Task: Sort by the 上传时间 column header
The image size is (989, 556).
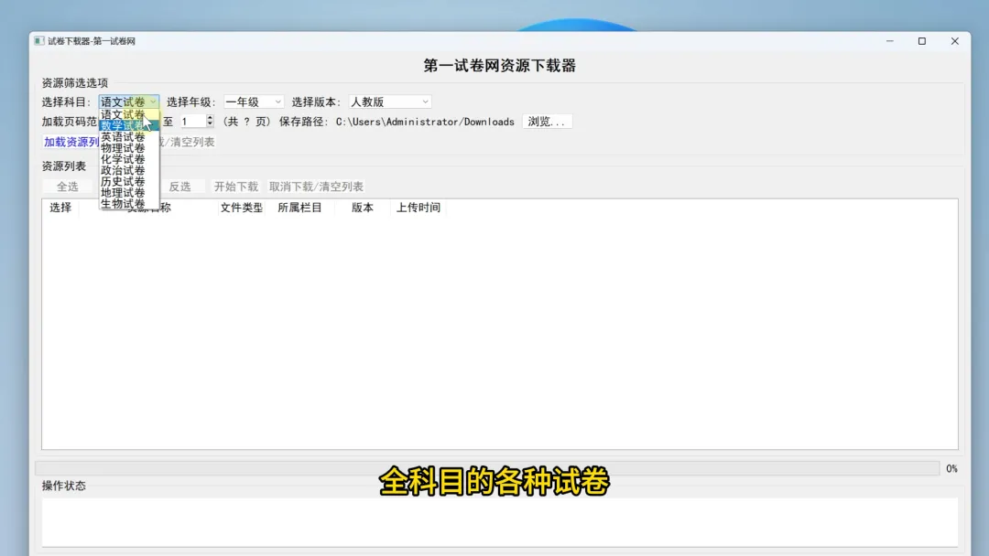Action: [418, 208]
